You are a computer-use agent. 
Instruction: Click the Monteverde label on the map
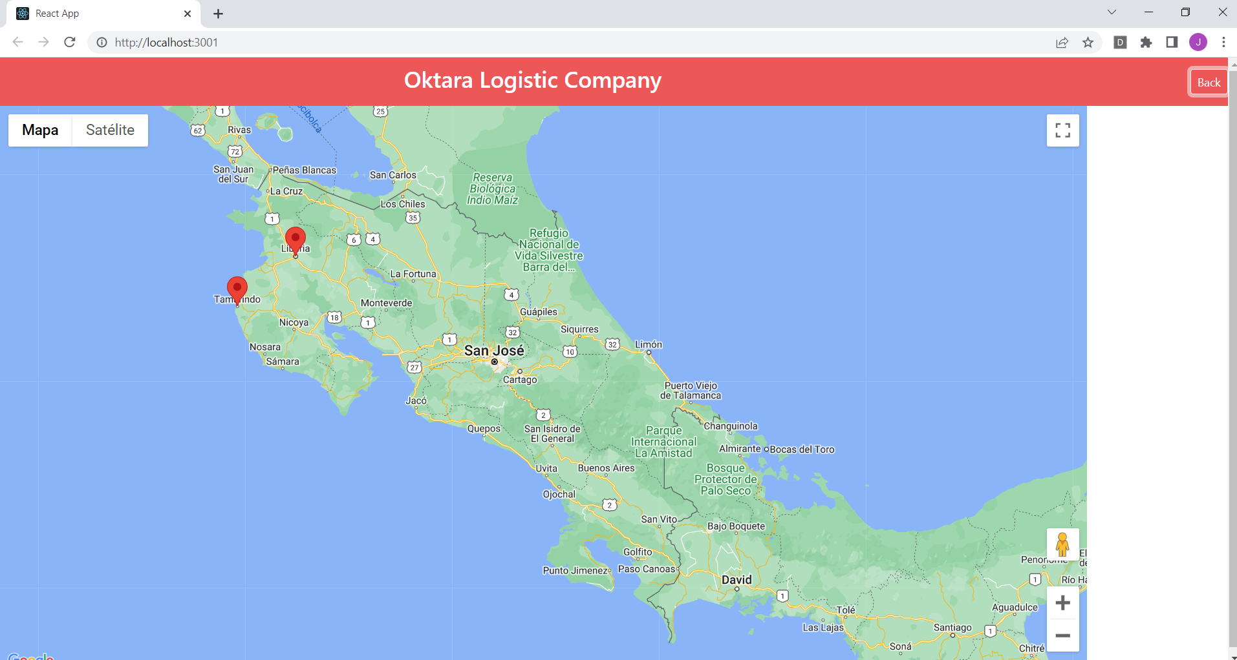386,303
